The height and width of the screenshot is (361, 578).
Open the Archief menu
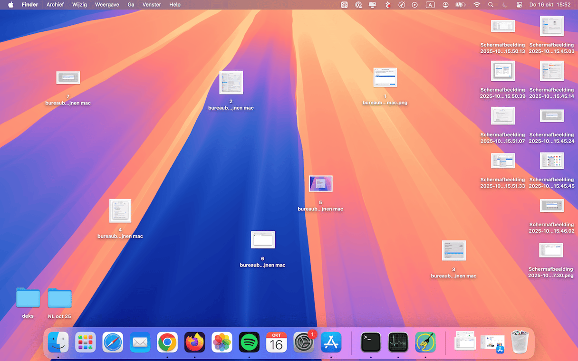(x=55, y=5)
